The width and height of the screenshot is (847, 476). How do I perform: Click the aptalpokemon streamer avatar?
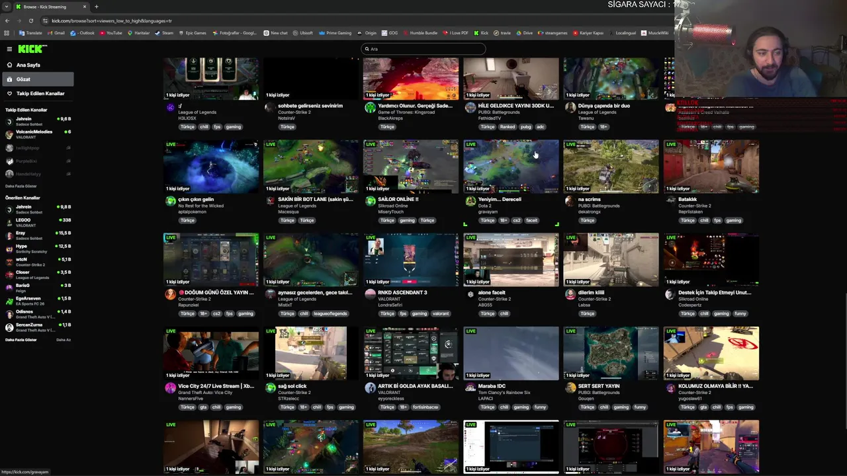tap(171, 201)
